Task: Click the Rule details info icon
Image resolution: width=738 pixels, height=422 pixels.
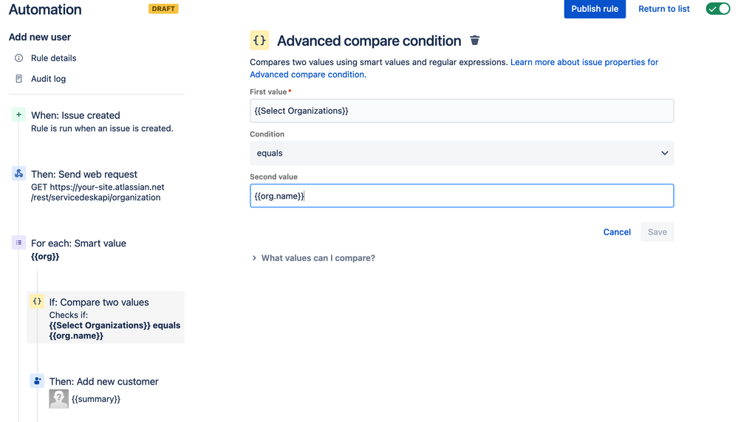Action: click(x=18, y=58)
